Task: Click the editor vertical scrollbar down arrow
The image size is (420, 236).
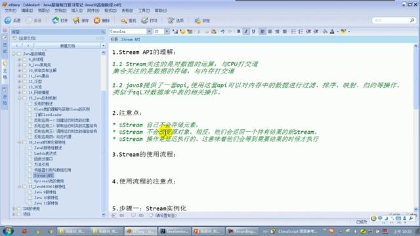Action: tap(415, 209)
